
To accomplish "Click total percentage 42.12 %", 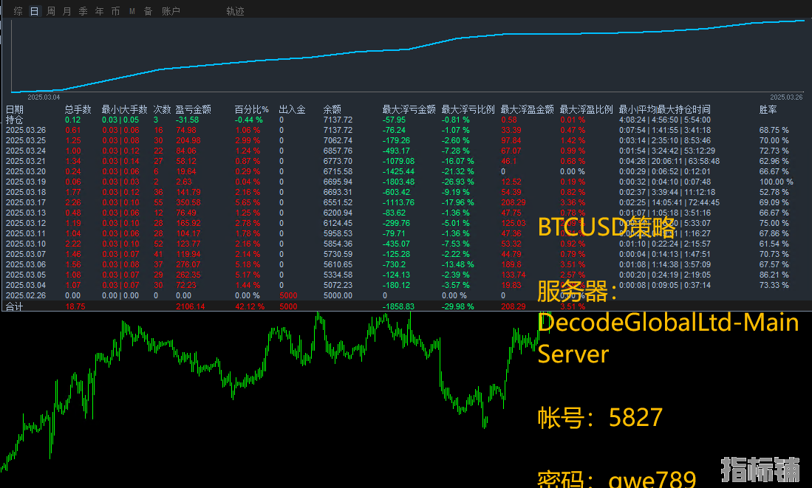I will coord(250,306).
